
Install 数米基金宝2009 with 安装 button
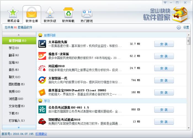point(164,92)
